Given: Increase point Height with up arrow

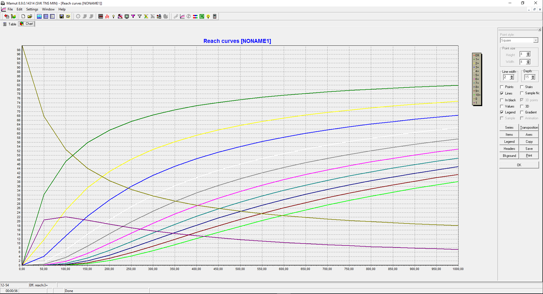Looking at the screenshot, I should (528, 53).
